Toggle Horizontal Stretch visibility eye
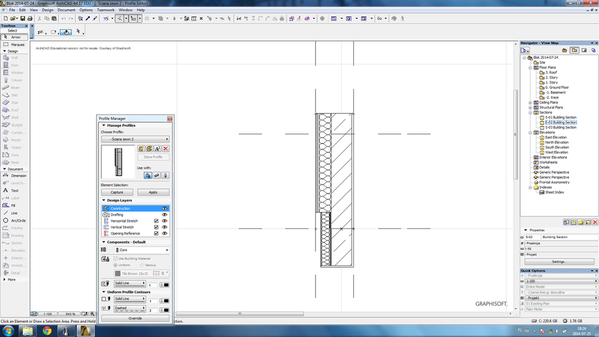Screen dimensions: 599x337 [165, 221]
